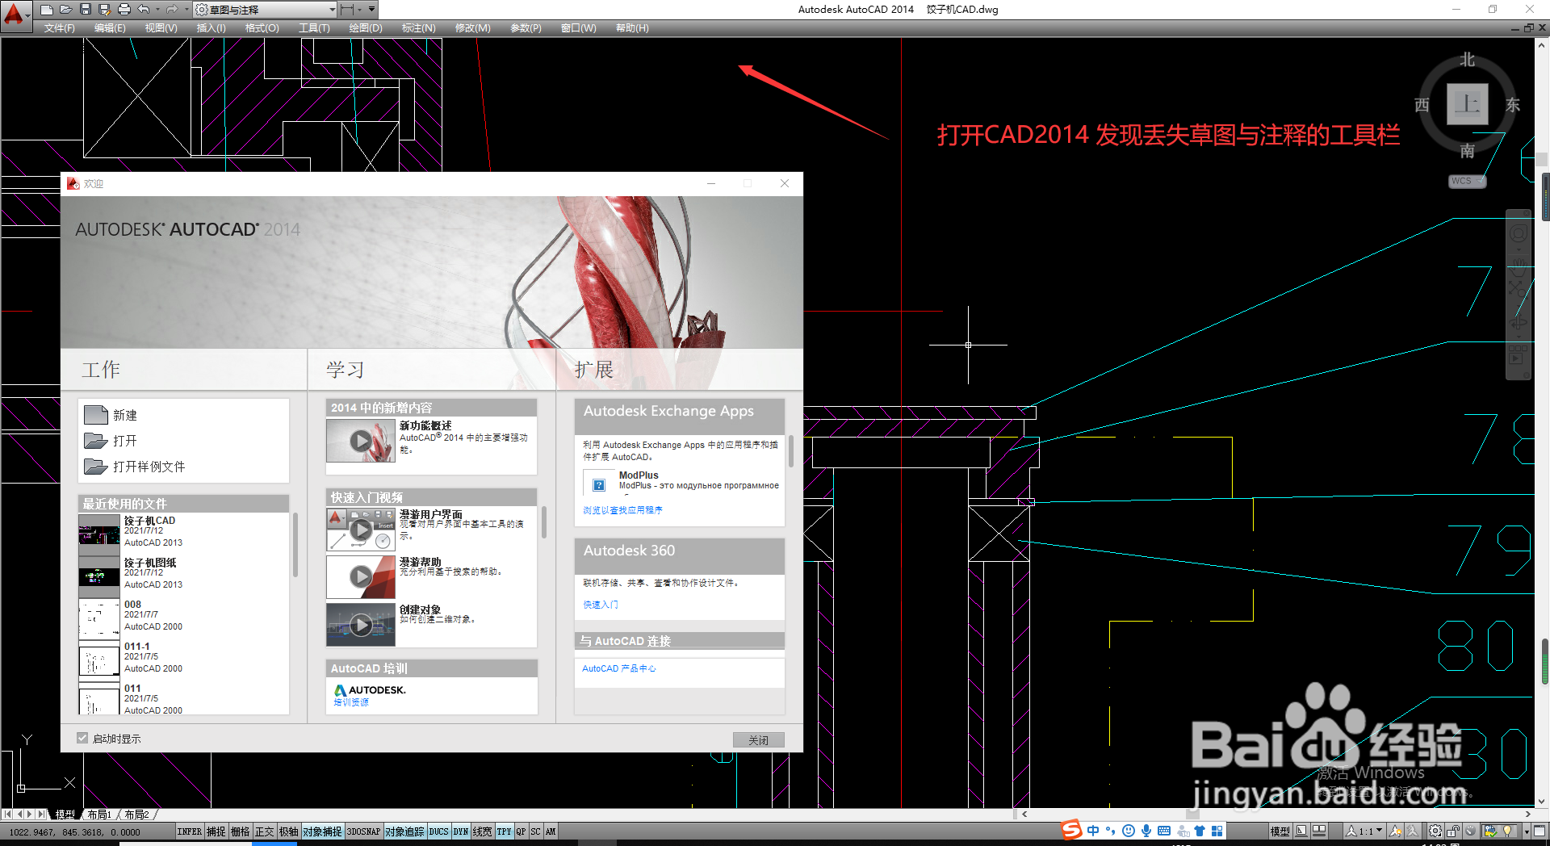The image size is (1550, 846).
Task: Click the isolate objects lightbulb icon
Action: pos(1507,831)
